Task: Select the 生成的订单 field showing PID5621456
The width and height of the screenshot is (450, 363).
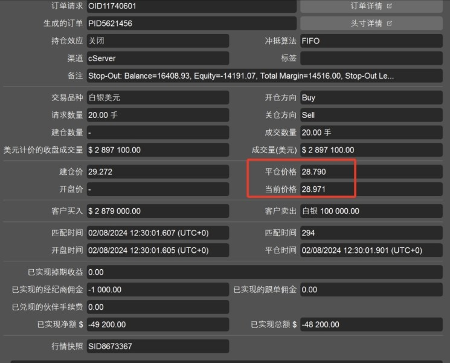Action: [x=191, y=24]
